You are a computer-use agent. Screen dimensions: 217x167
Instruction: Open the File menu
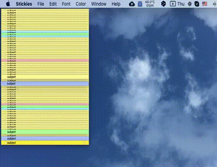(41, 4)
